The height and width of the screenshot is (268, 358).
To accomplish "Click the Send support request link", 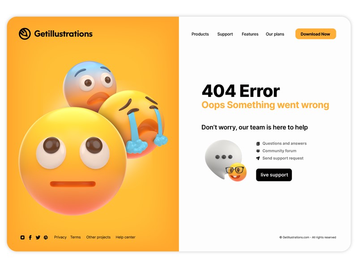I will (283, 158).
